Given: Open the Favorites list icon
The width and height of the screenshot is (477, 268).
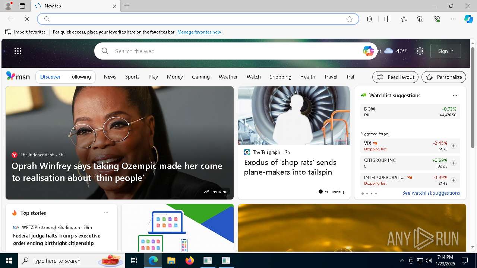Looking at the screenshot, I should (404, 19).
